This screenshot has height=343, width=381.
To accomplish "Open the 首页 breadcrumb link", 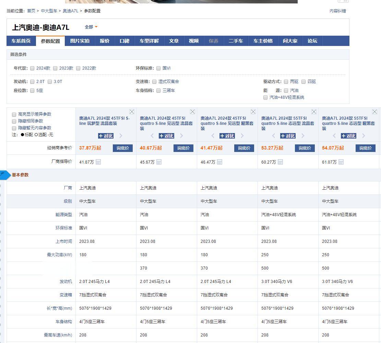I will coord(31,11).
